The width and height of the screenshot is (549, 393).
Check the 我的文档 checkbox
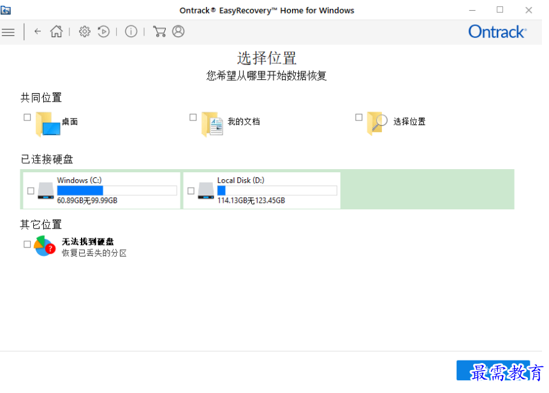193,117
